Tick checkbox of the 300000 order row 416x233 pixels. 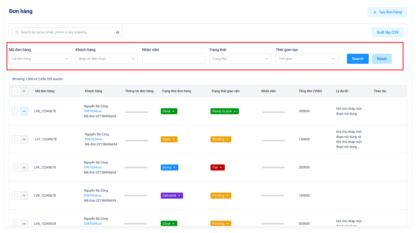tap(16, 111)
